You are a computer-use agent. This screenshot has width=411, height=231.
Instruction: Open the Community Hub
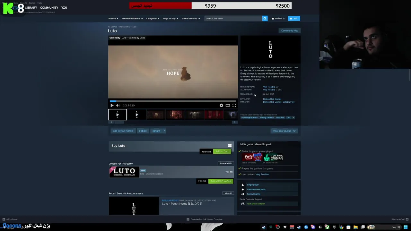point(290,31)
